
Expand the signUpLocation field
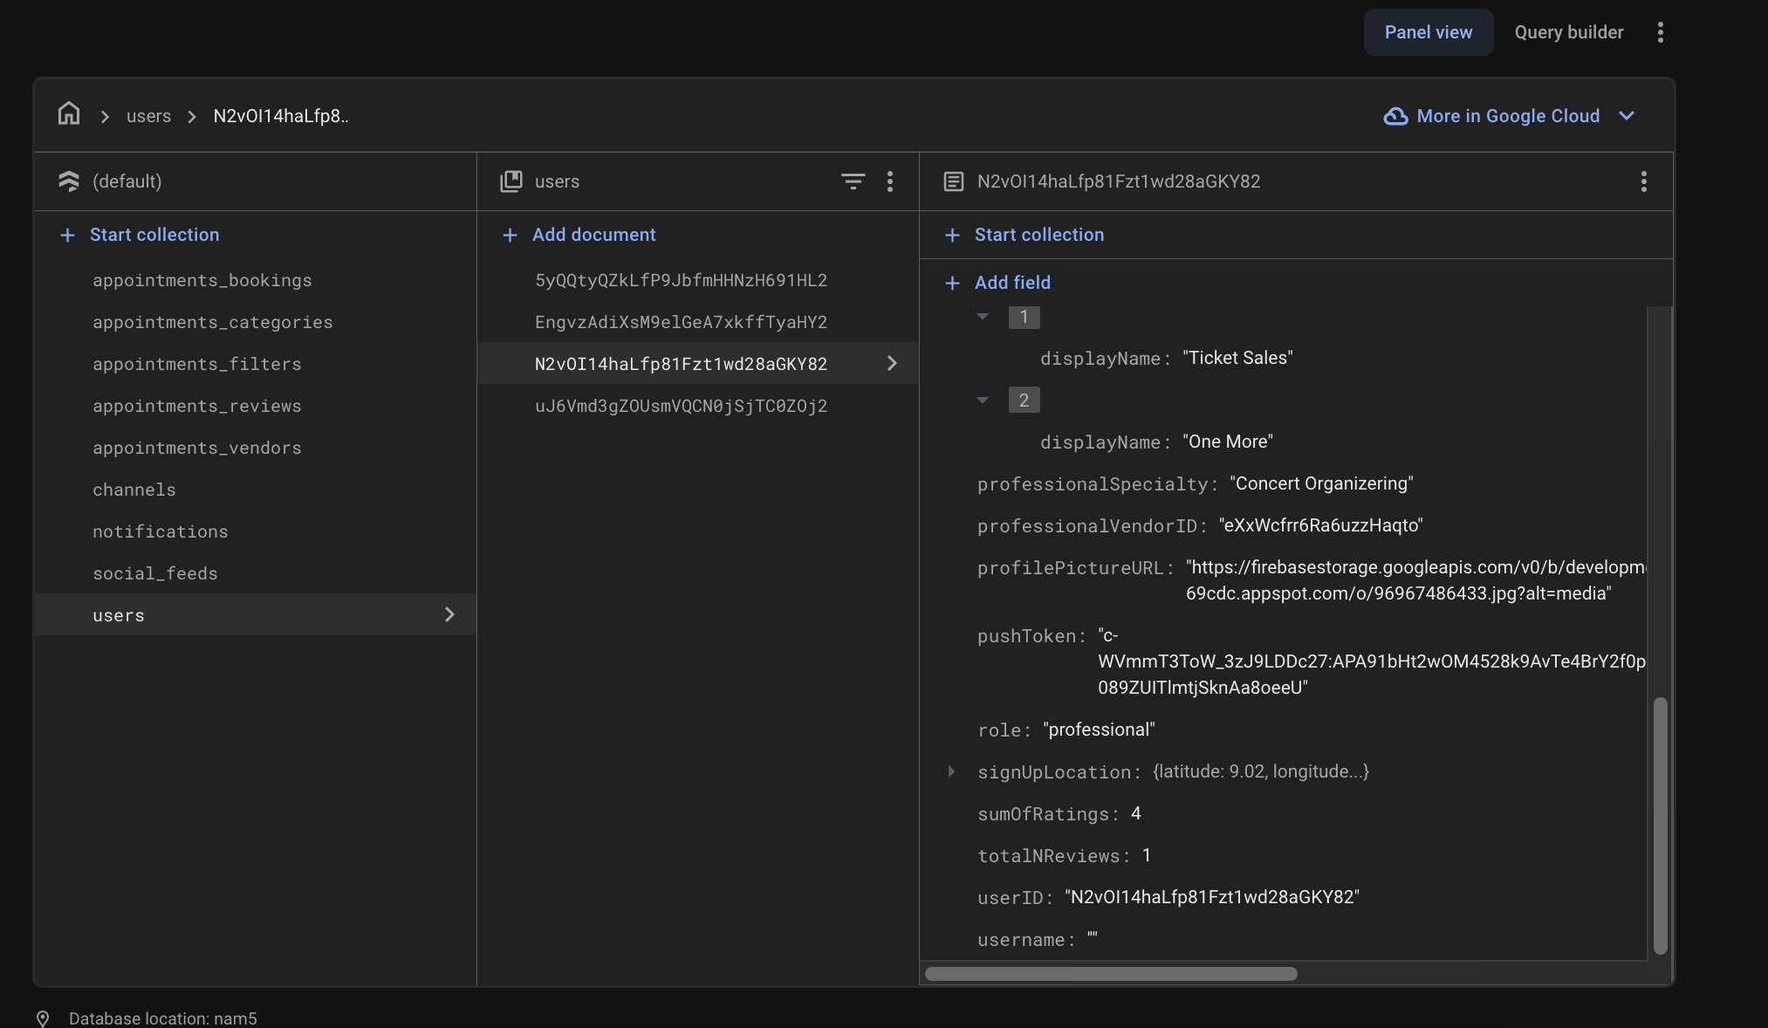(951, 771)
